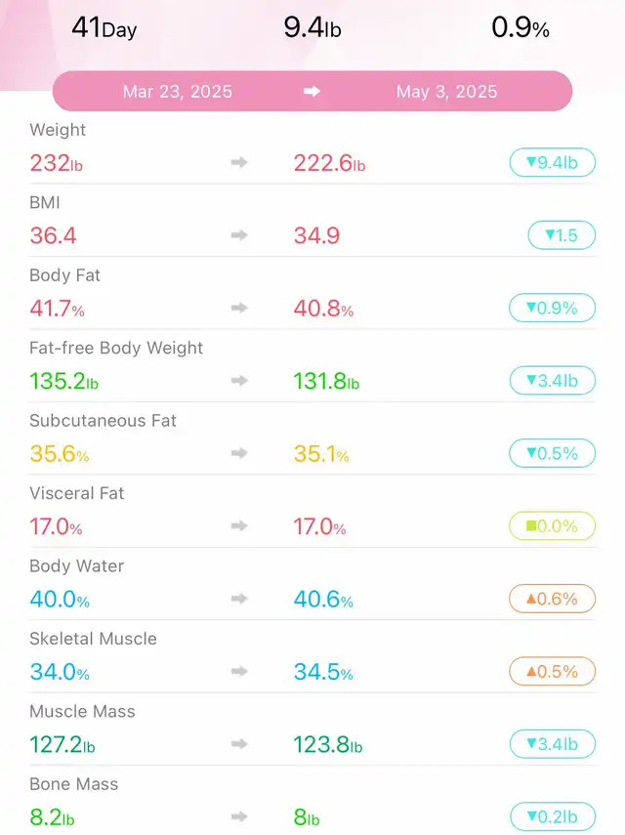This screenshot has width=625, height=835.
Task: Tap the Bone Mass 0.2lb decrease badge
Action: tap(552, 816)
